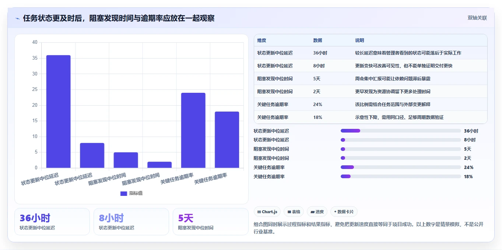Click the chart bar at value 18
Viewport: 502px width, 250px height.
tap(227, 140)
